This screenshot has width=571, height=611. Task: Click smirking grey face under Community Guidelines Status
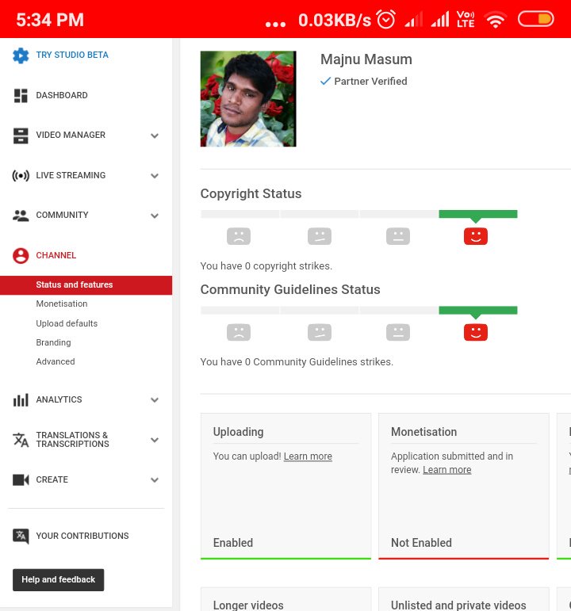320,332
